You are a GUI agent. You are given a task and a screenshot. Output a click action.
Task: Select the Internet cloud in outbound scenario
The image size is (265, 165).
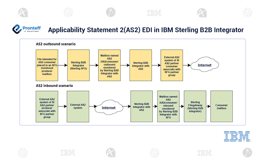(204, 65)
